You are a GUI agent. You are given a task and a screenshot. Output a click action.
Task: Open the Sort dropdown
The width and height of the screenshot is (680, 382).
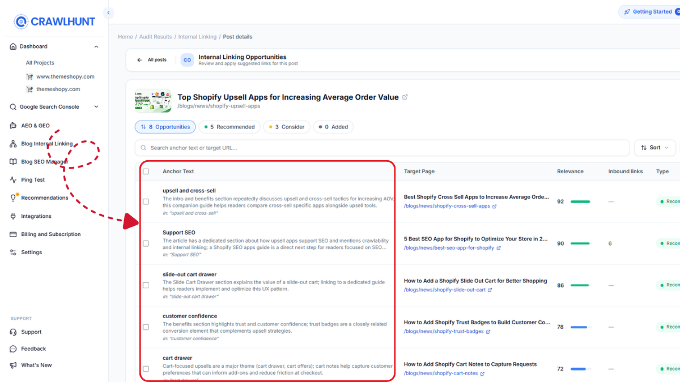(x=655, y=148)
